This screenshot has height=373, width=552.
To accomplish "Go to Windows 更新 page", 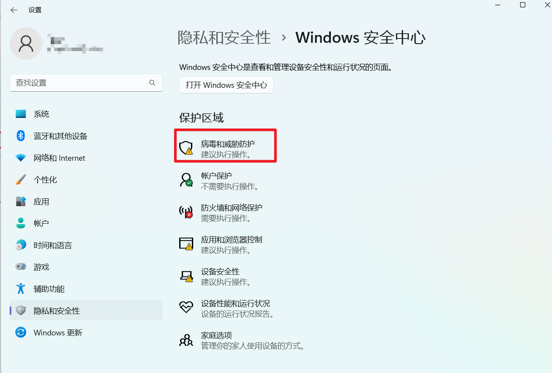I will coord(86,332).
